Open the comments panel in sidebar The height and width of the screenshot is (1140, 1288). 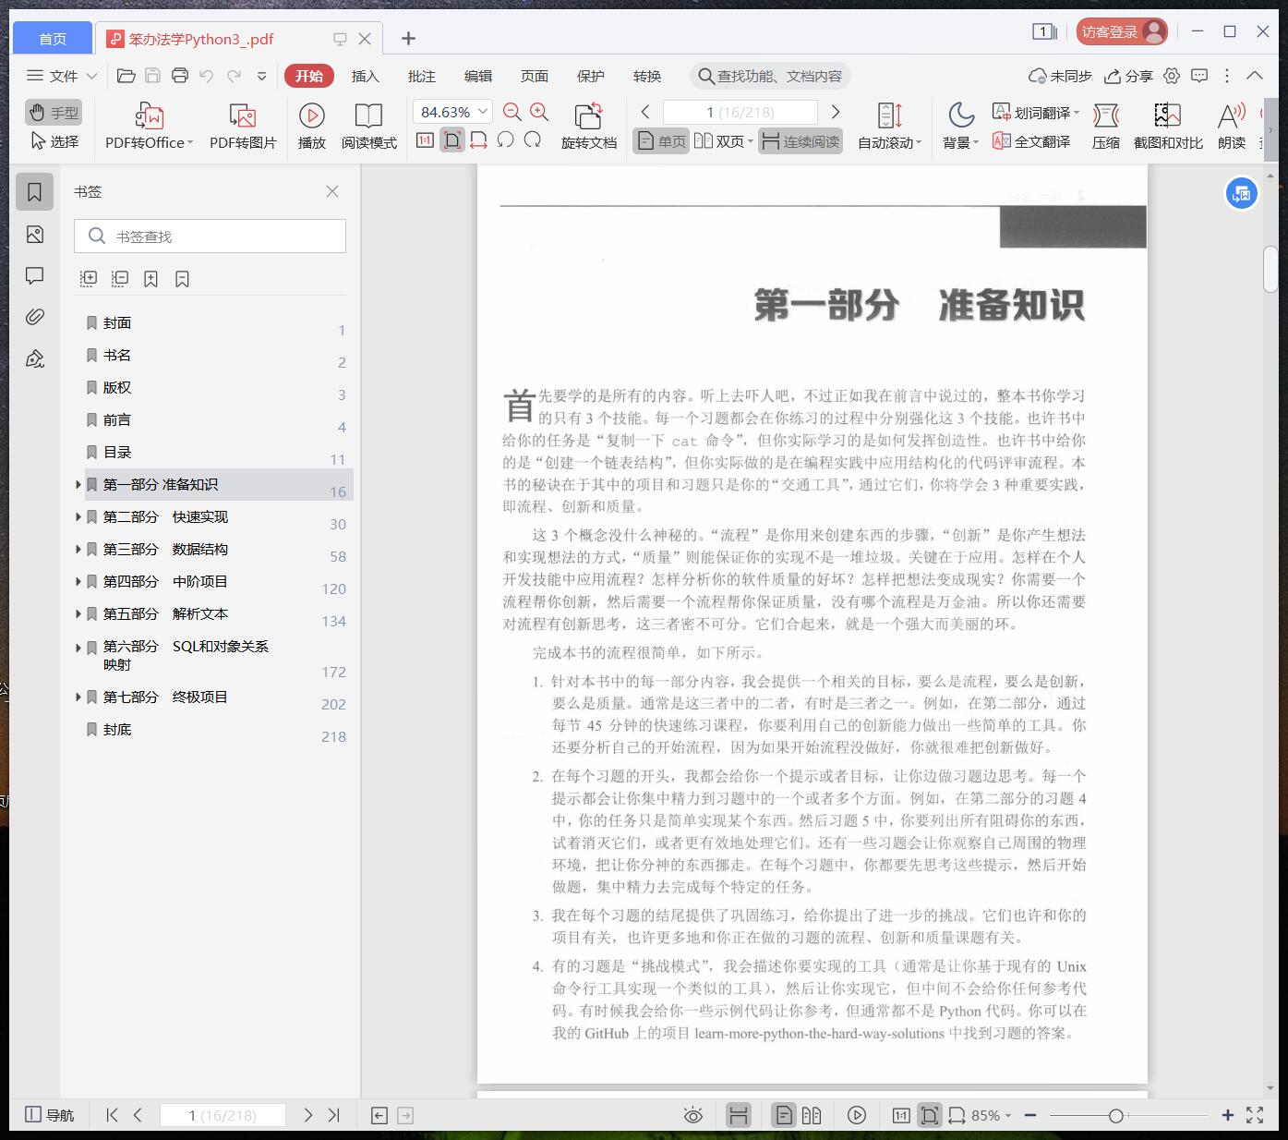[35, 275]
